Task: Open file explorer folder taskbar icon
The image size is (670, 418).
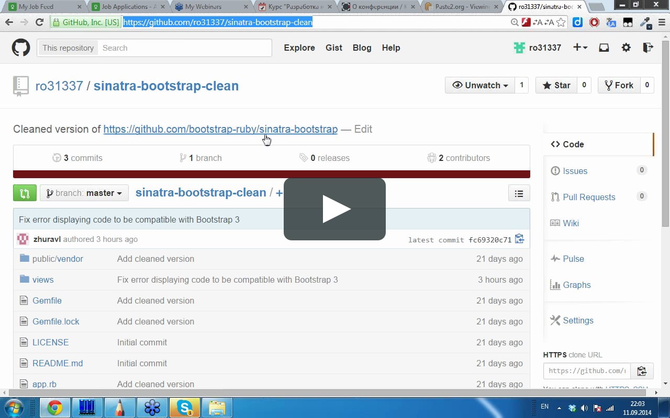Action: tap(217, 408)
